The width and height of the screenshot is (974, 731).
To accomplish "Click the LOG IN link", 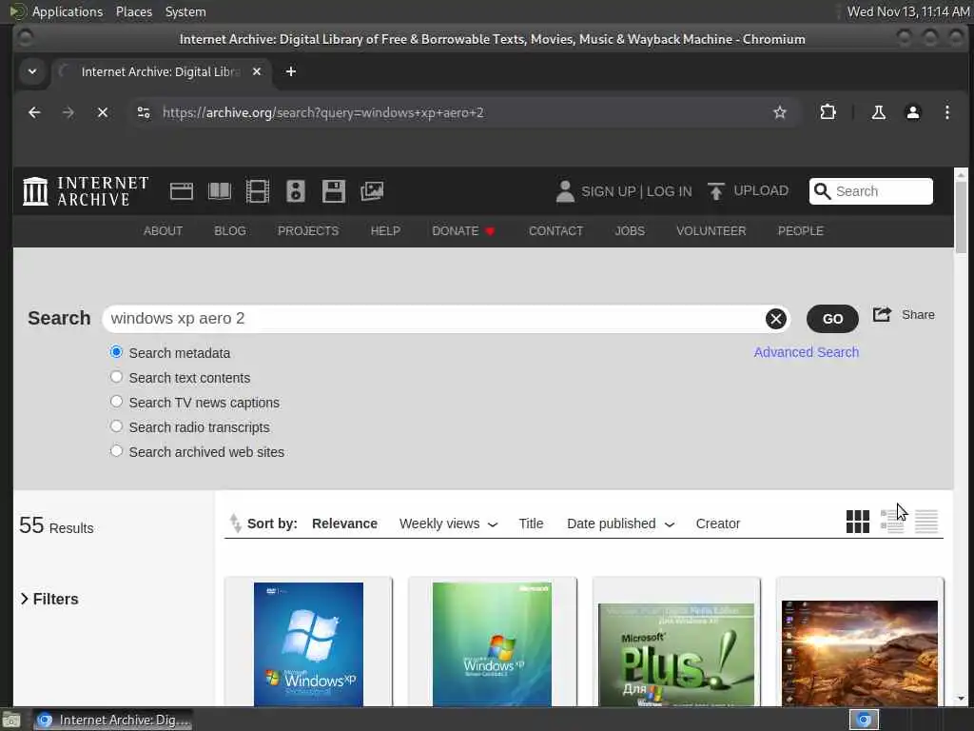I will tap(669, 191).
